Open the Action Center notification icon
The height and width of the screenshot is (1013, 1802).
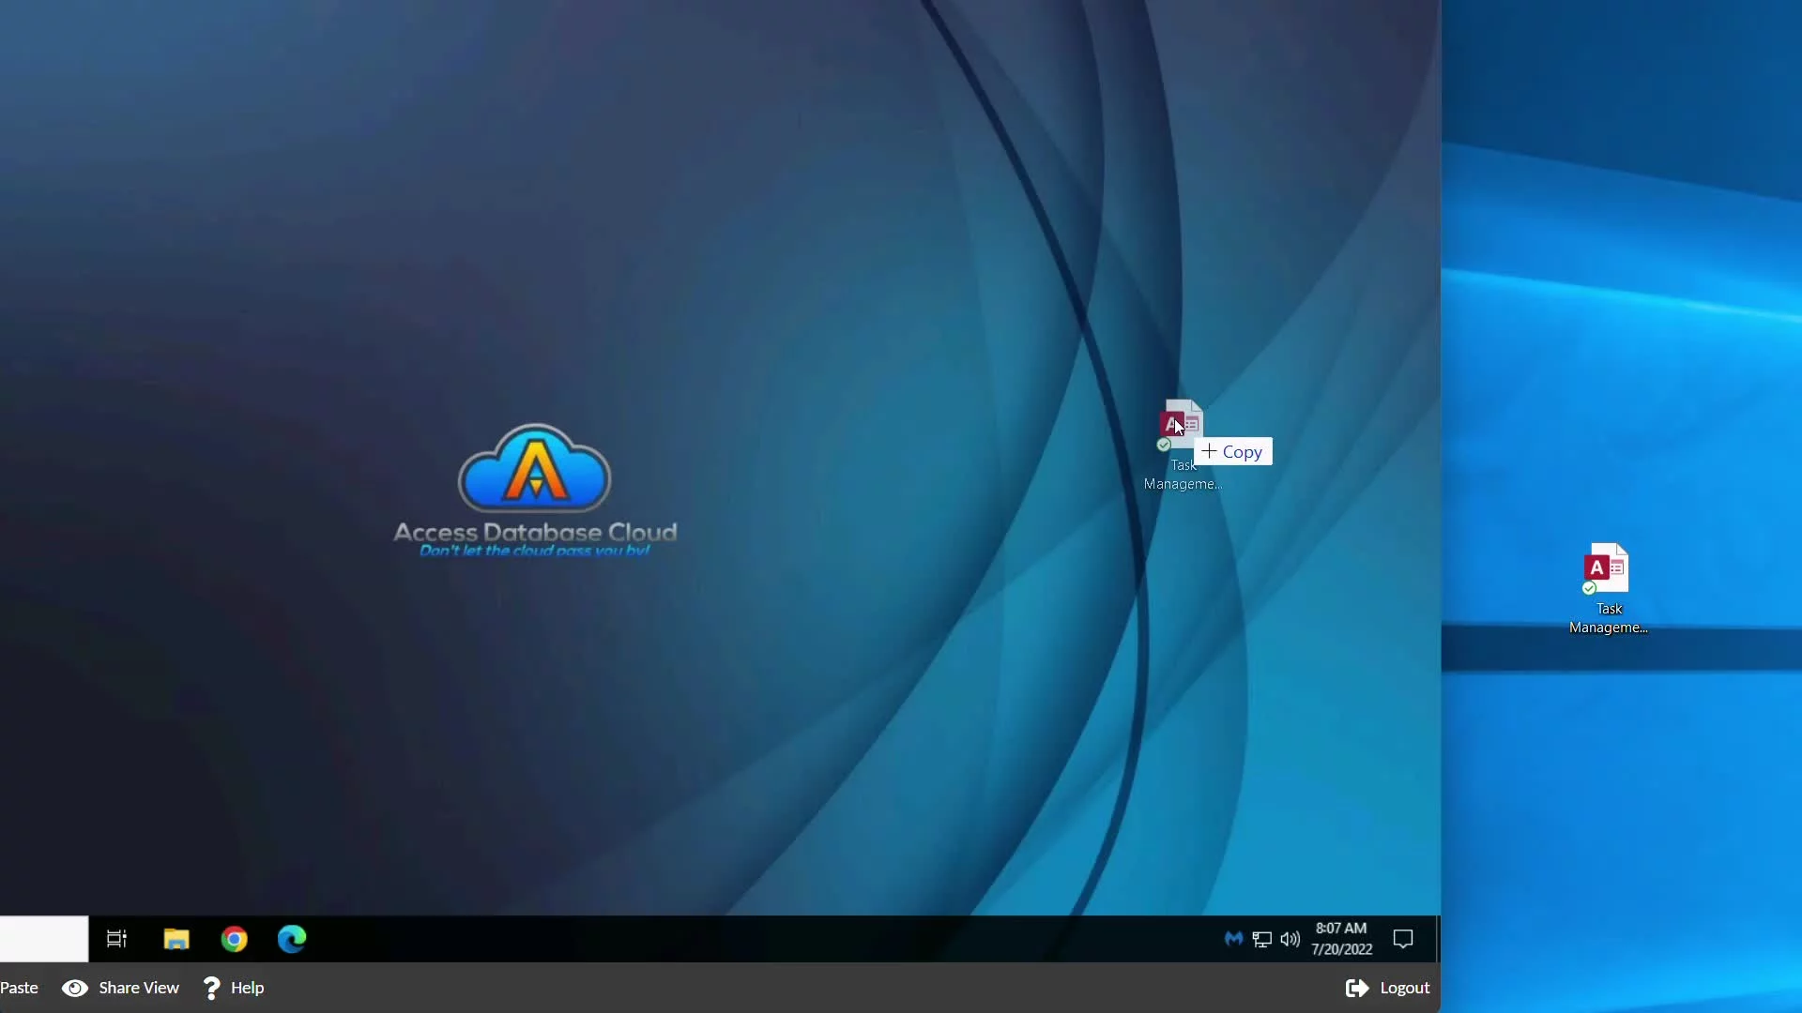pos(1403,939)
